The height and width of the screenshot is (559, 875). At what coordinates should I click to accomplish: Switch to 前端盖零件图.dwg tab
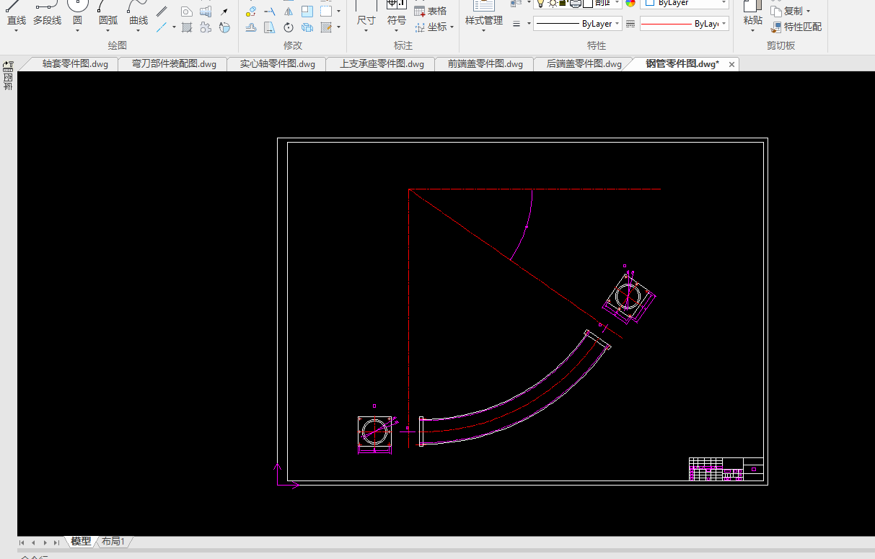click(485, 64)
